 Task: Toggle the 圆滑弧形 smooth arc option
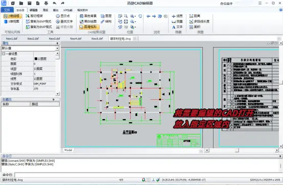(89, 27)
